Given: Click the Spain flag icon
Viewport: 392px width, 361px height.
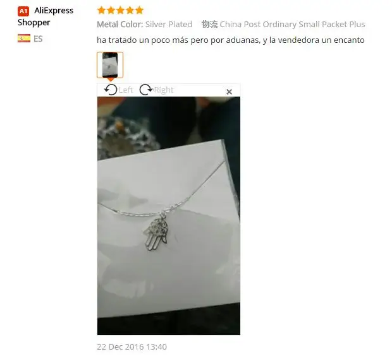Looking at the screenshot, I should pos(24,38).
